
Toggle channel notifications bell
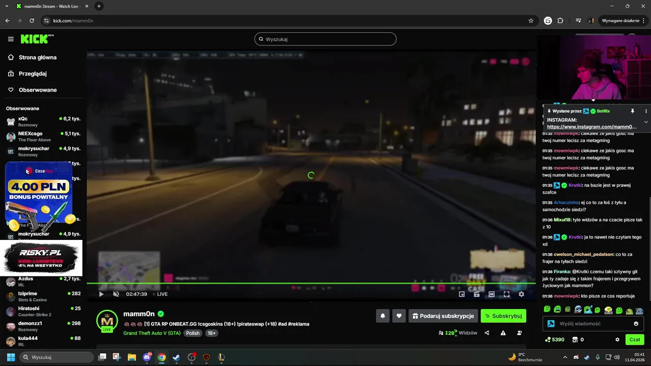click(383, 316)
